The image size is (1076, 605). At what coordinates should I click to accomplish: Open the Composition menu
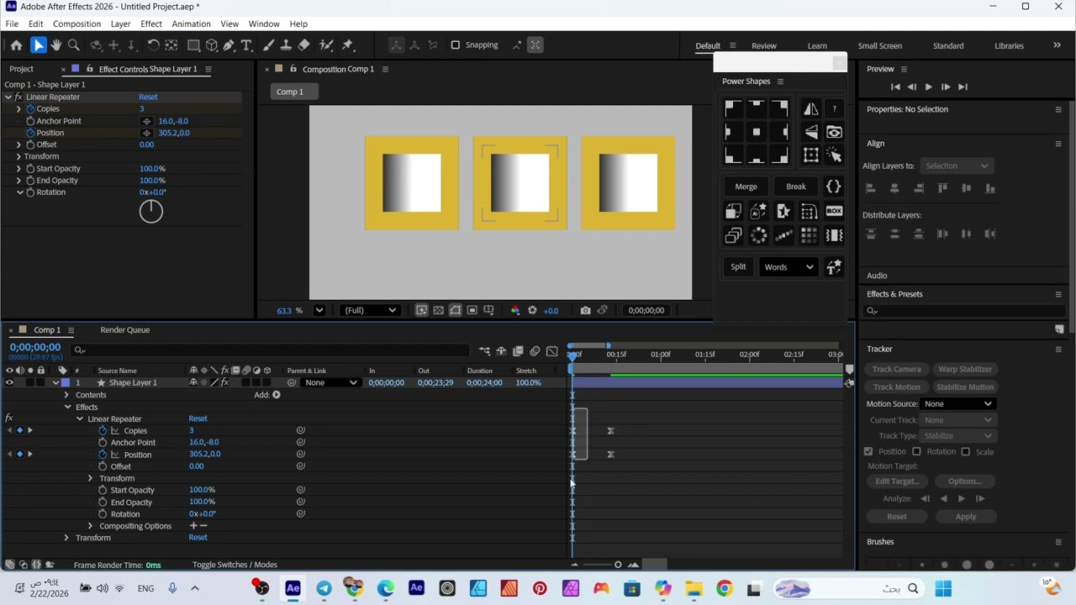pyautogui.click(x=76, y=24)
